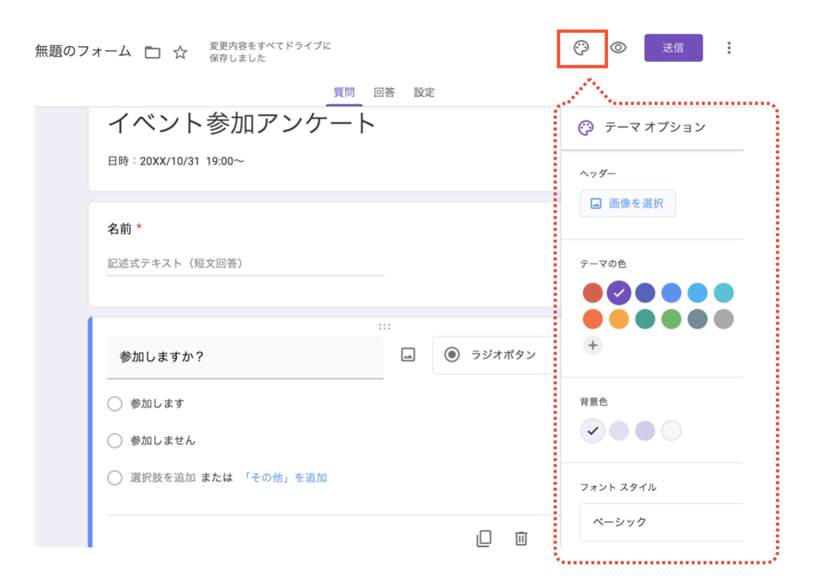Add a custom theme color with plus button
The image size is (833, 584).
point(593,345)
